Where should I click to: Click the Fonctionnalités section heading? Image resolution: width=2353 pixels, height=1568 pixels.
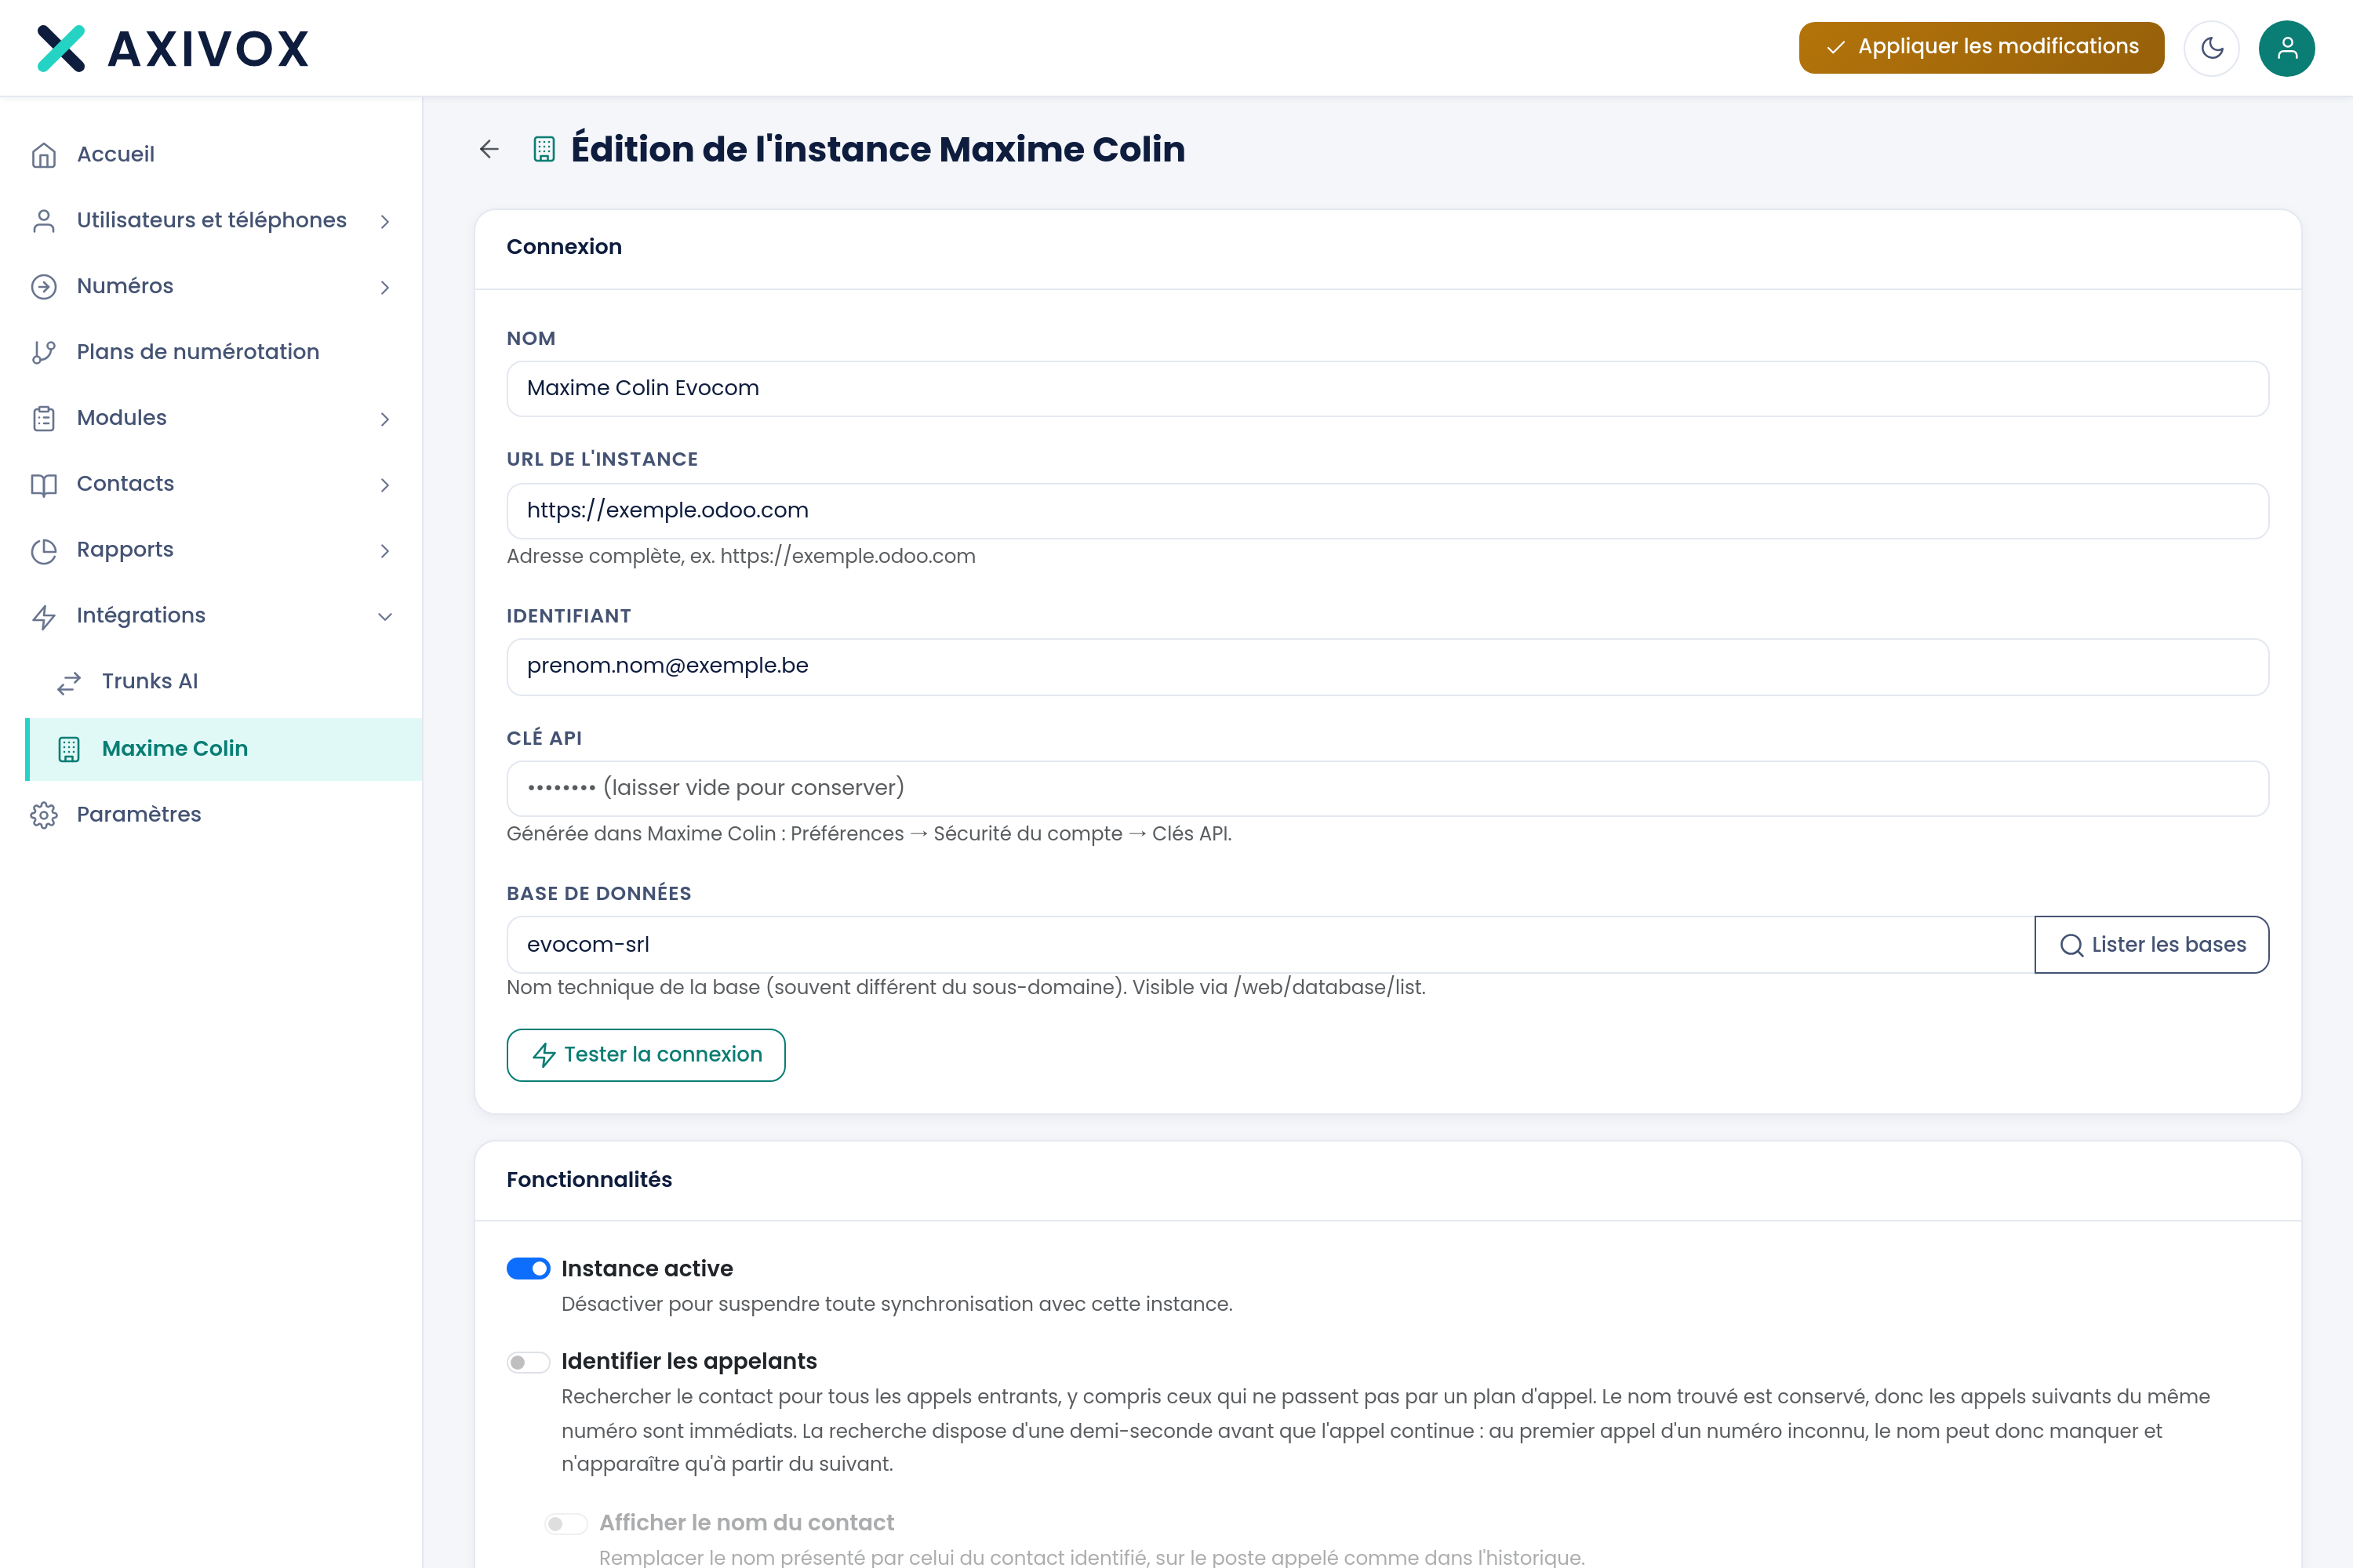tap(589, 1180)
